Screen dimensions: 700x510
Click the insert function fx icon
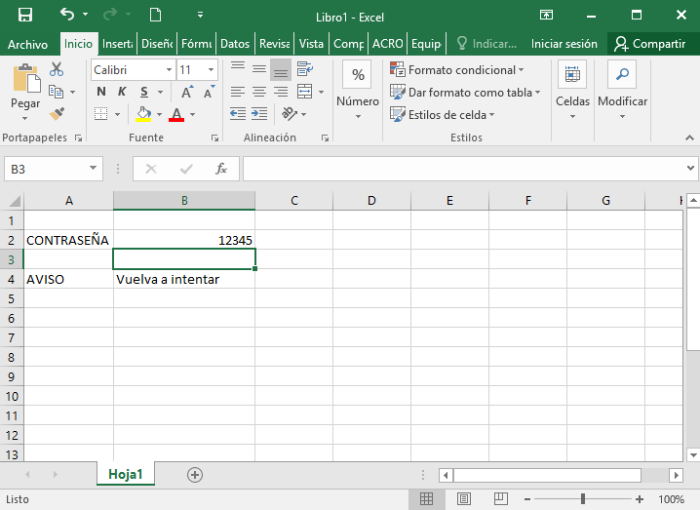click(221, 169)
